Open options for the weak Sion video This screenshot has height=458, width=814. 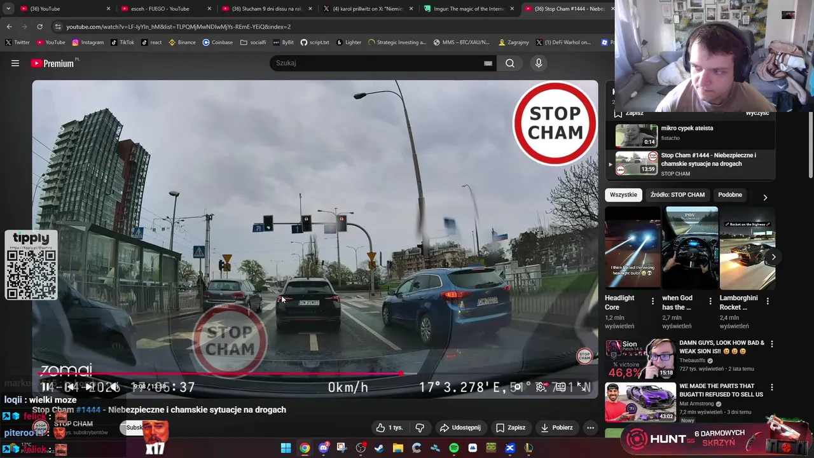click(772, 344)
